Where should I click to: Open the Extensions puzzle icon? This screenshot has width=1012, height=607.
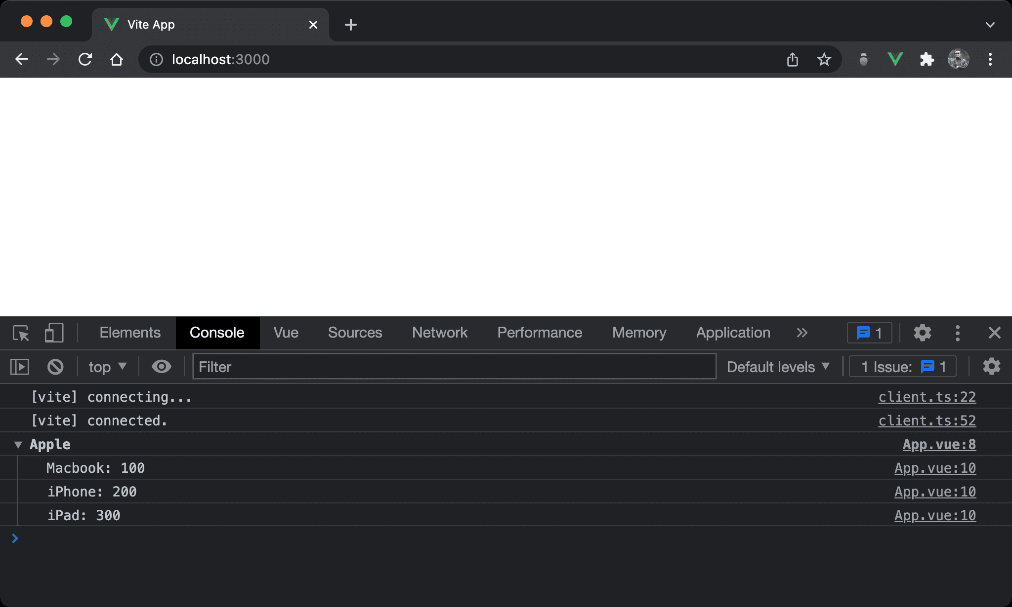click(927, 60)
